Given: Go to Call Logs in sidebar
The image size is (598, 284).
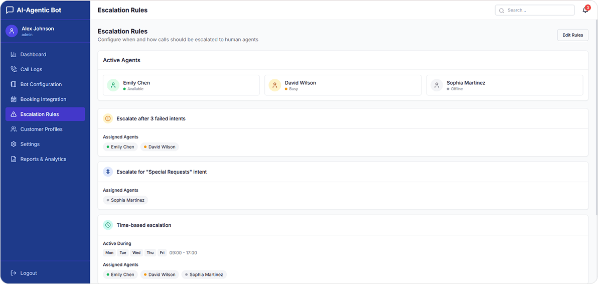Looking at the screenshot, I should pyautogui.click(x=31, y=70).
